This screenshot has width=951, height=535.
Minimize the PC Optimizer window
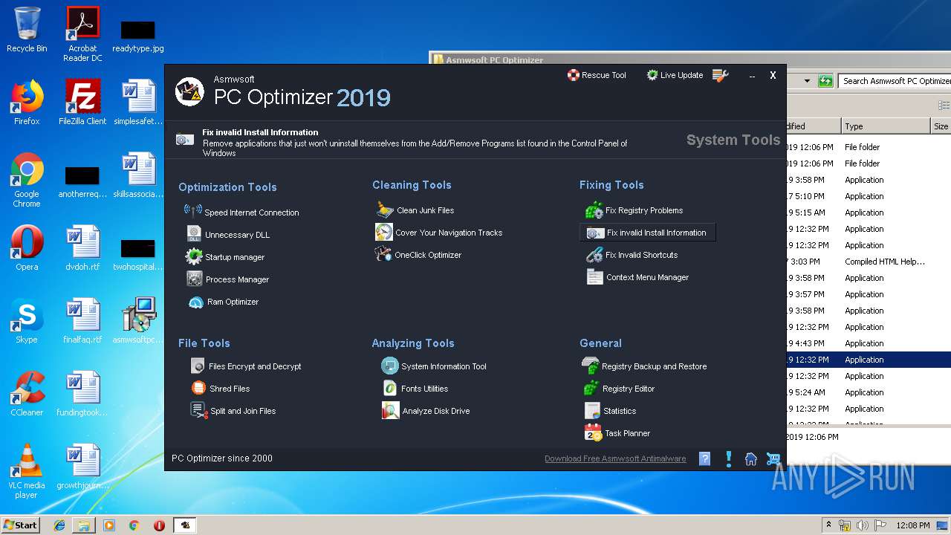(752, 76)
